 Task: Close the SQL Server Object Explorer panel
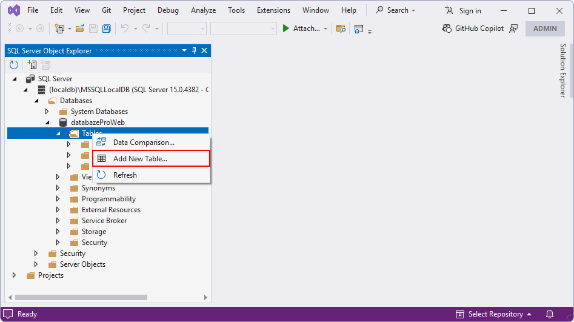point(204,51)
